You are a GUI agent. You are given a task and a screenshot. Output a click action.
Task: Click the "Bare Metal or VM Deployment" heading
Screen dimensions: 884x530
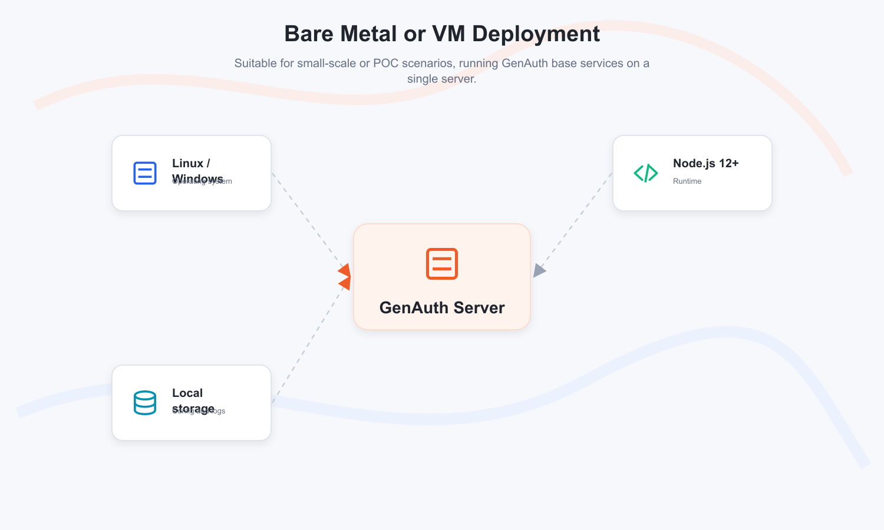(442, 34)
